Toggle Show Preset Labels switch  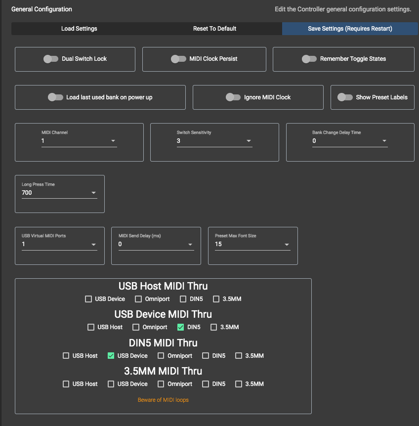(x=345, y=97)
